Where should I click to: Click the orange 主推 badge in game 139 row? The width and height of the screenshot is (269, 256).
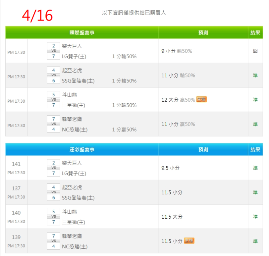click(x=189, y=241)
